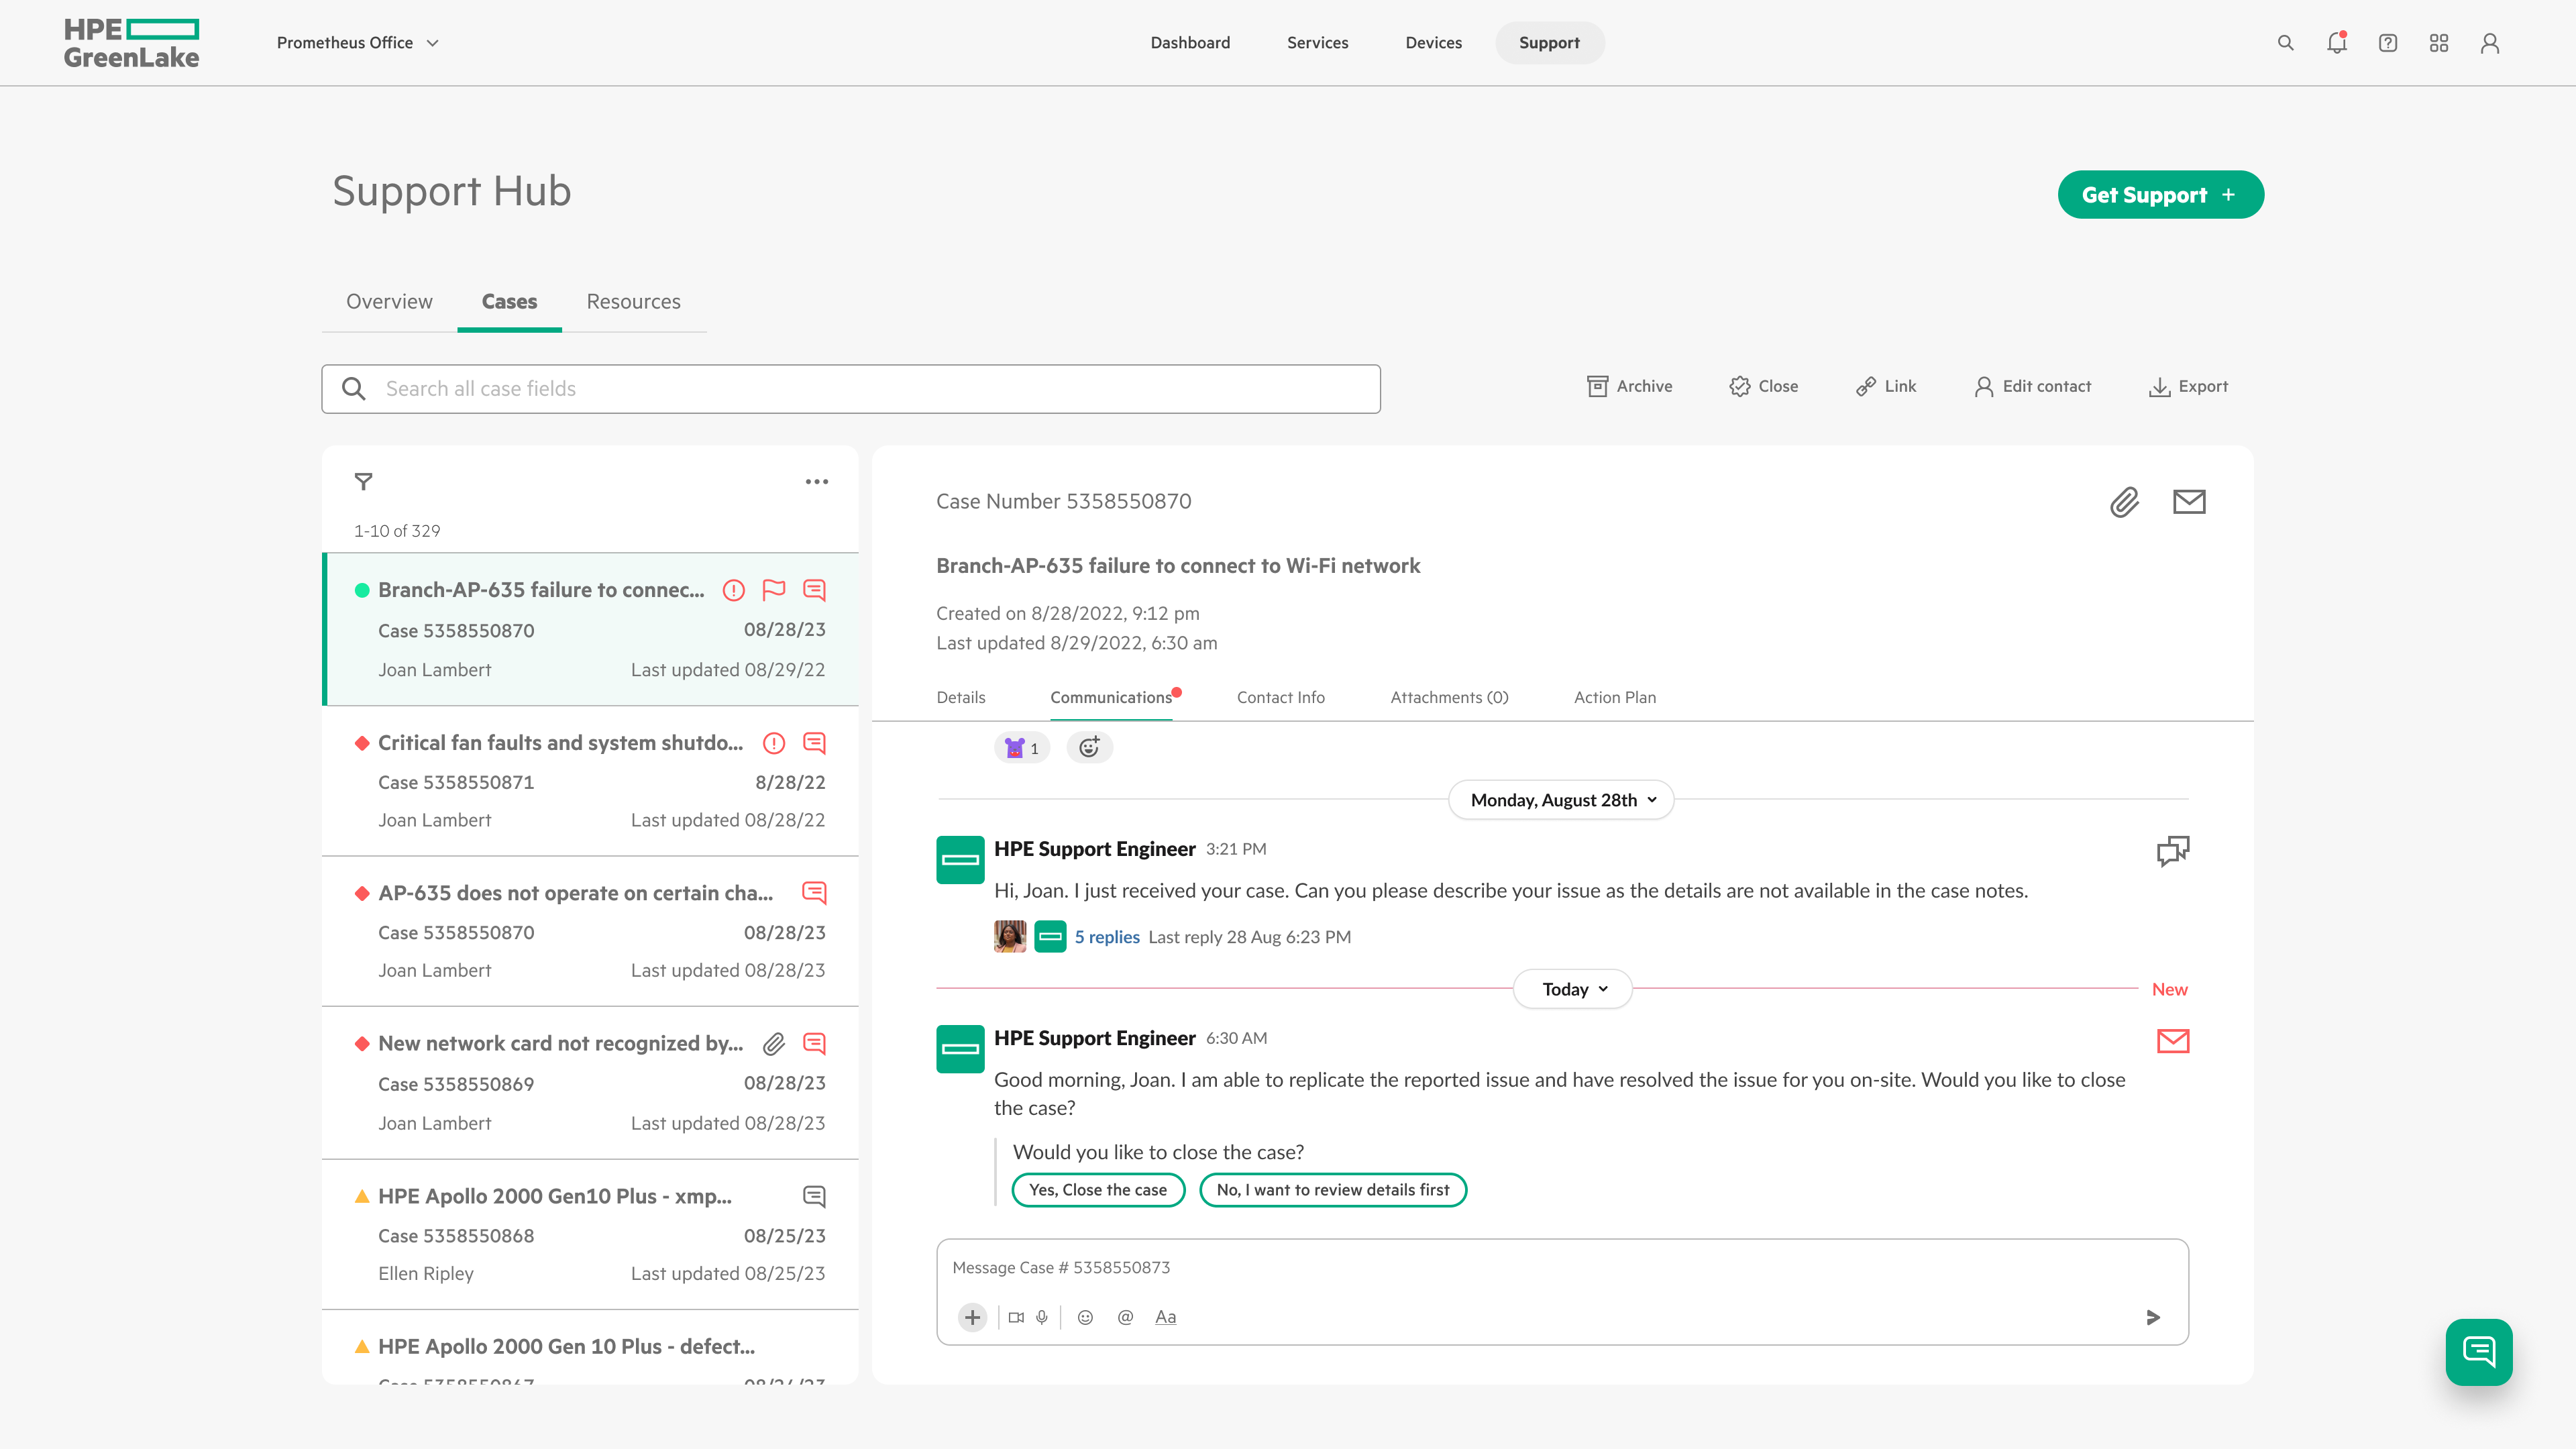Switch to the Contact Info tab

1280,697
